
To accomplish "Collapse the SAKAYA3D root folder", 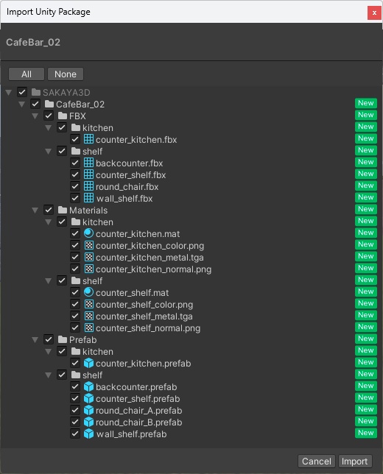I will pos(9,92).
